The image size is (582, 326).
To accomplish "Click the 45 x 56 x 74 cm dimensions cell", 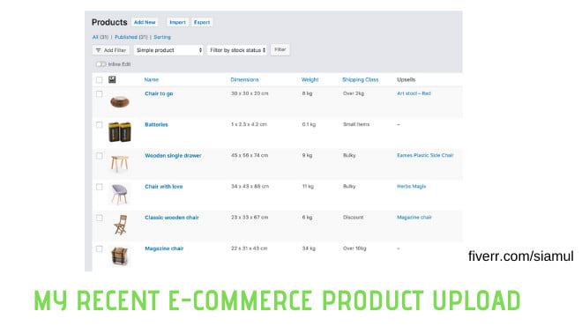I will pyautogui.click(x=250, y=155).
